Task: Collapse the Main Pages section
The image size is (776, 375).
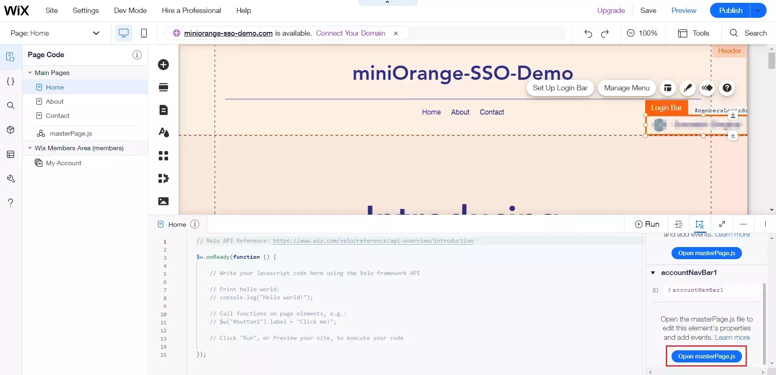Action: (30, 73)
